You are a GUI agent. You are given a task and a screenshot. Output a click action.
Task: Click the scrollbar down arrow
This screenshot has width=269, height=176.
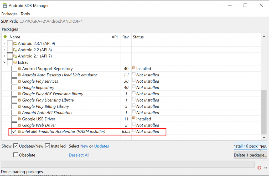coord(264,137)
